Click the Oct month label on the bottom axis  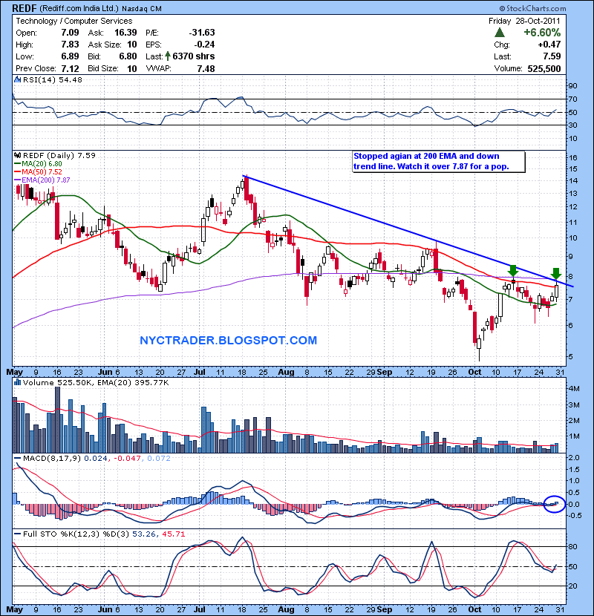(x=474, y=609)
